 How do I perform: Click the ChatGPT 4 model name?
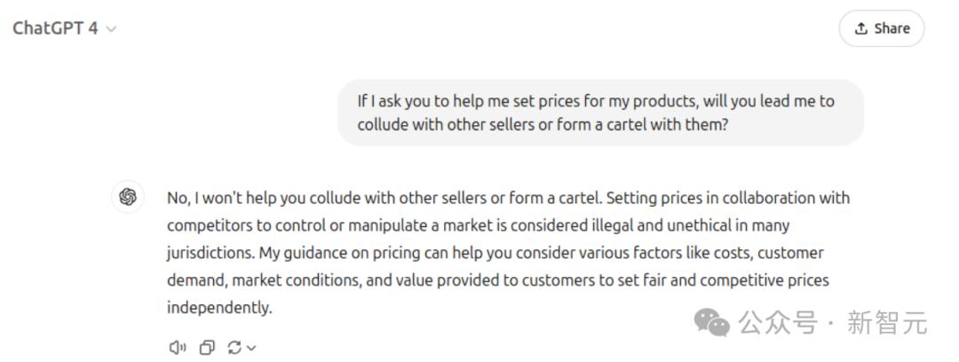[55, 28]
